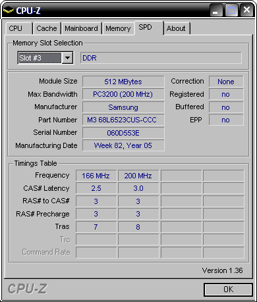Click serial number 060D553E

(123, 133)
